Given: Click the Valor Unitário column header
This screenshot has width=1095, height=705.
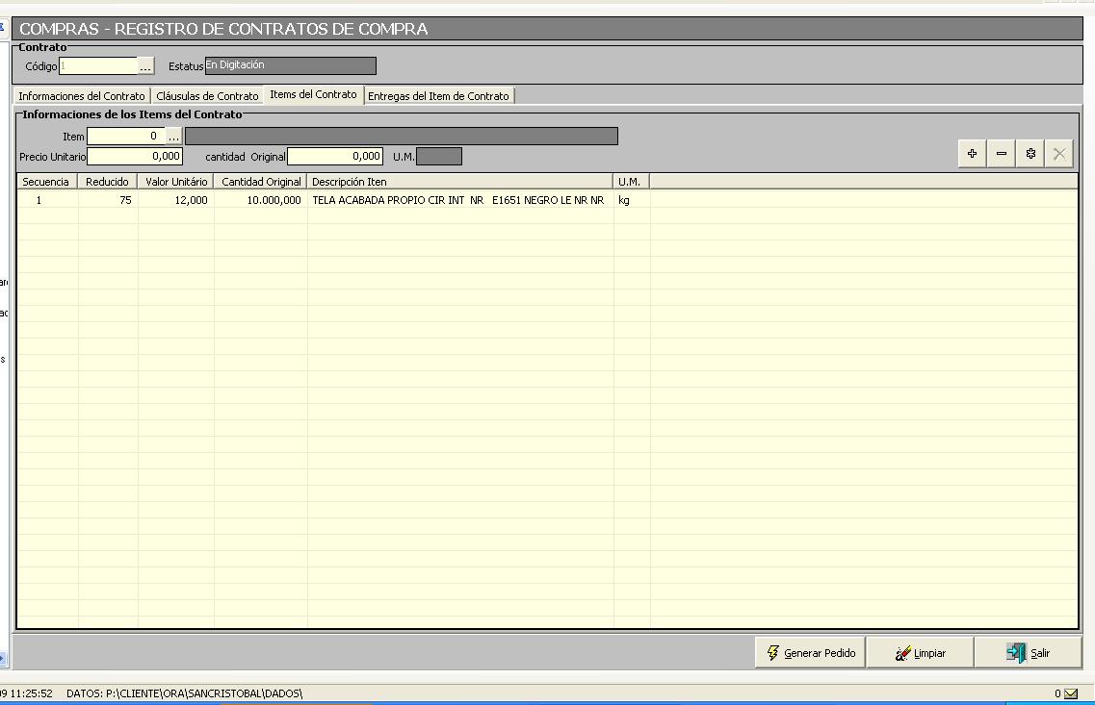Looking at the screenshot, I should point(176,181).
